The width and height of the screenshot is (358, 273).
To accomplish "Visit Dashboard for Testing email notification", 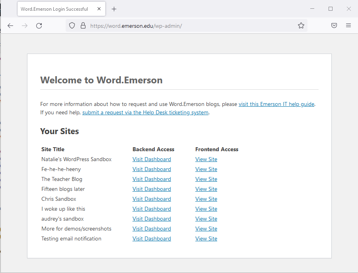I will 152,238.
